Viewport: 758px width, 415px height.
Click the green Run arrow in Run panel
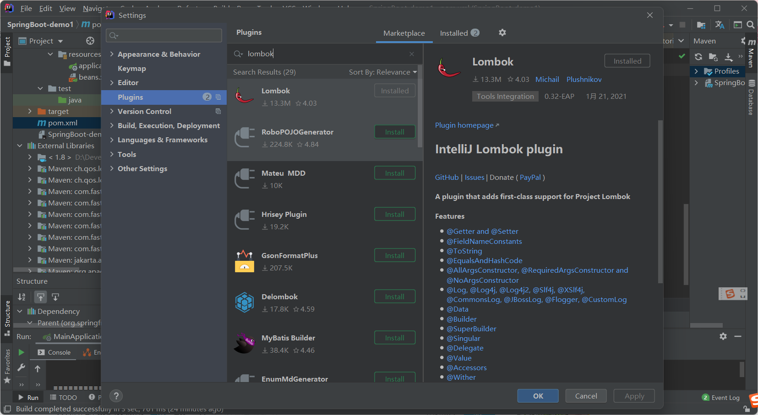21,352
